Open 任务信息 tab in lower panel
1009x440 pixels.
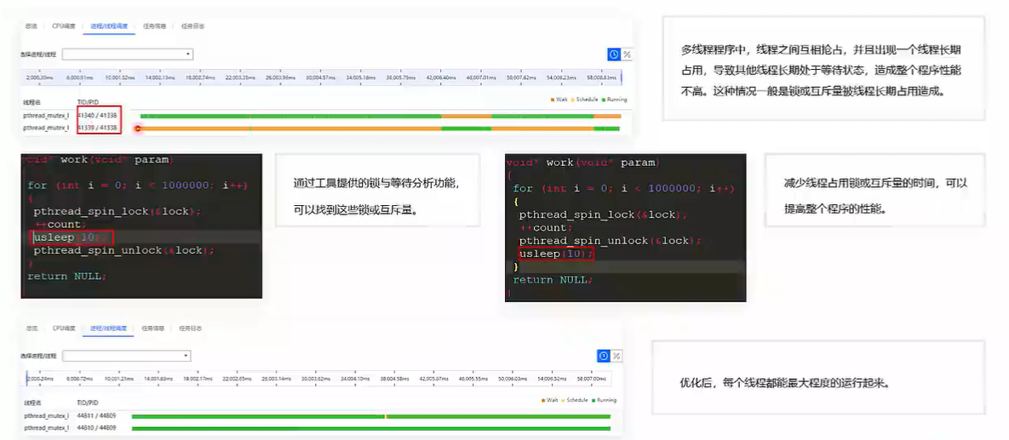[x=152, y=328]
